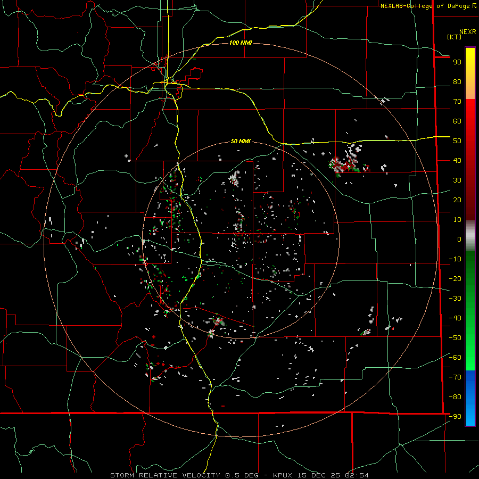Click the 90 value on the velocity scale
The height and width of the screenshot is (479, 479).
tap(457, 62)
